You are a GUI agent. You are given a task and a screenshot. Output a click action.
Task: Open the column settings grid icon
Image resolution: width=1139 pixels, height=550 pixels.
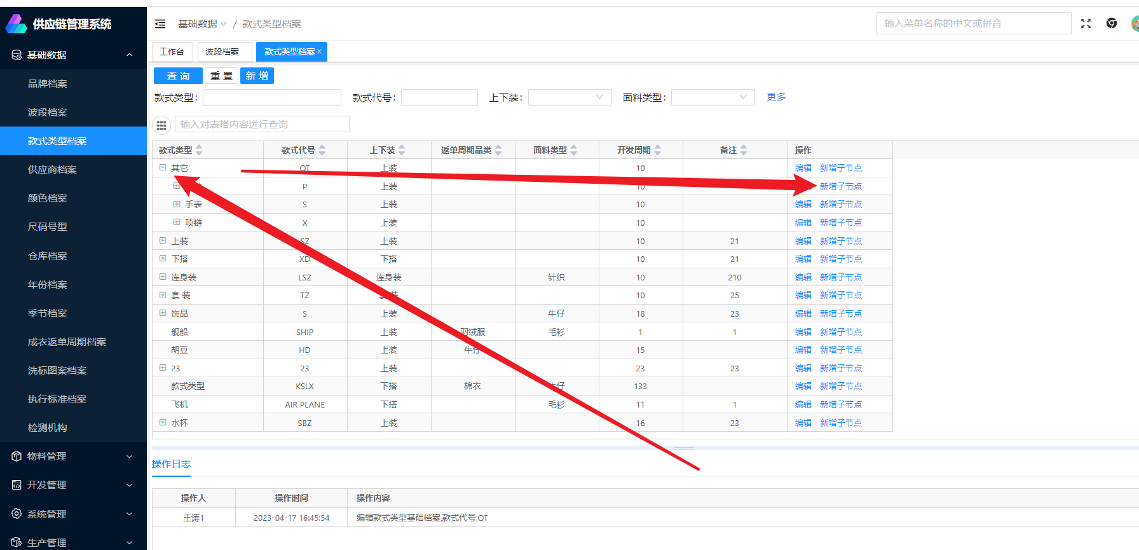pyautogui.click(x=161, y=125)
